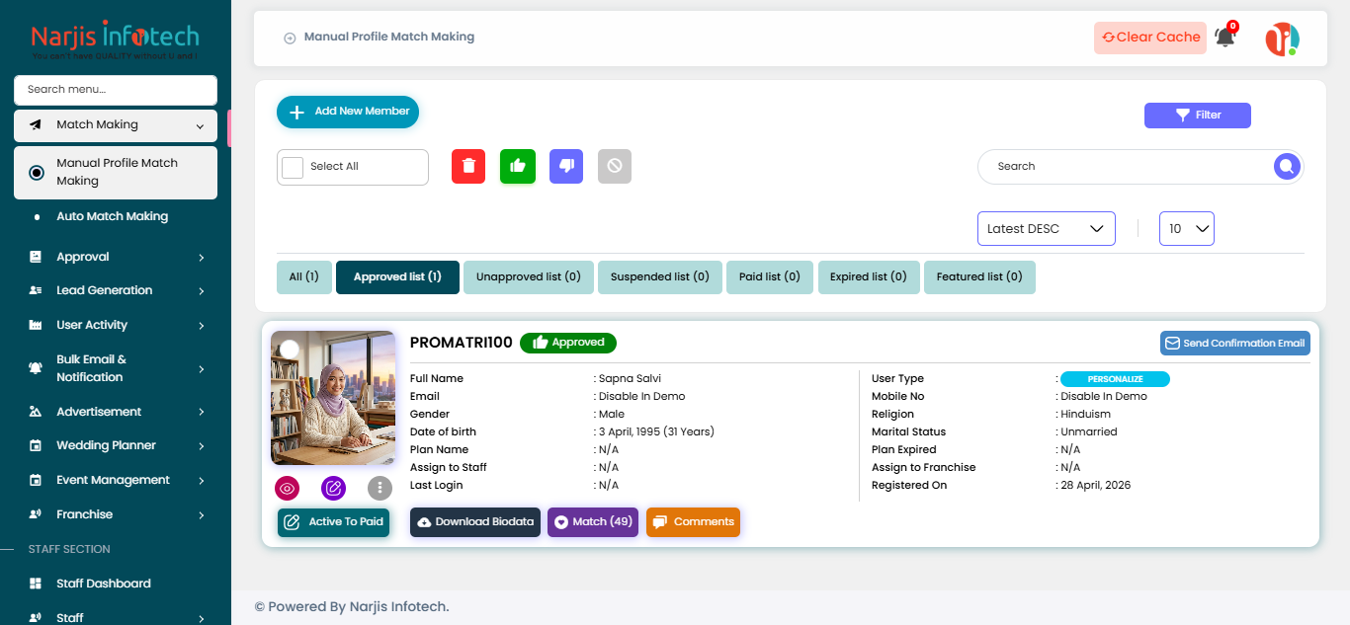Select the PROMATRI100 profile photo checkbox circle
The height and width of the screenshot is (625, 1350).
(x=290, y=349)
